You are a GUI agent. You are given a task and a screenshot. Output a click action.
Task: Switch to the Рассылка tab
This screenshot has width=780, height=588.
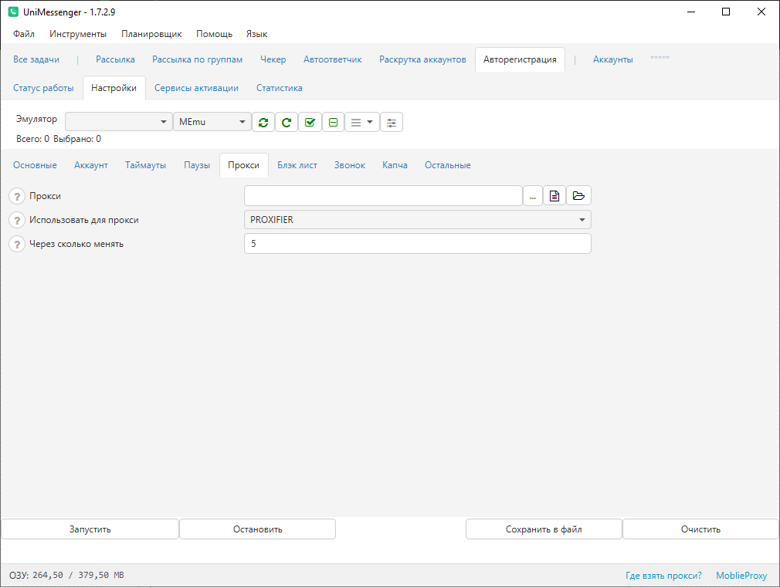click(115, 59)
